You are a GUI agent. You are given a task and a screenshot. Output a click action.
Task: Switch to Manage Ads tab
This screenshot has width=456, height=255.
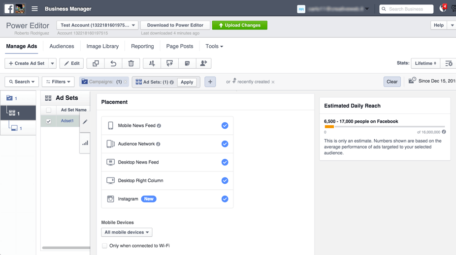pyautogui.click(x=22, y=46)
